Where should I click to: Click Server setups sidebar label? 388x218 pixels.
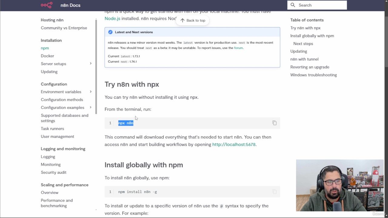53,64
